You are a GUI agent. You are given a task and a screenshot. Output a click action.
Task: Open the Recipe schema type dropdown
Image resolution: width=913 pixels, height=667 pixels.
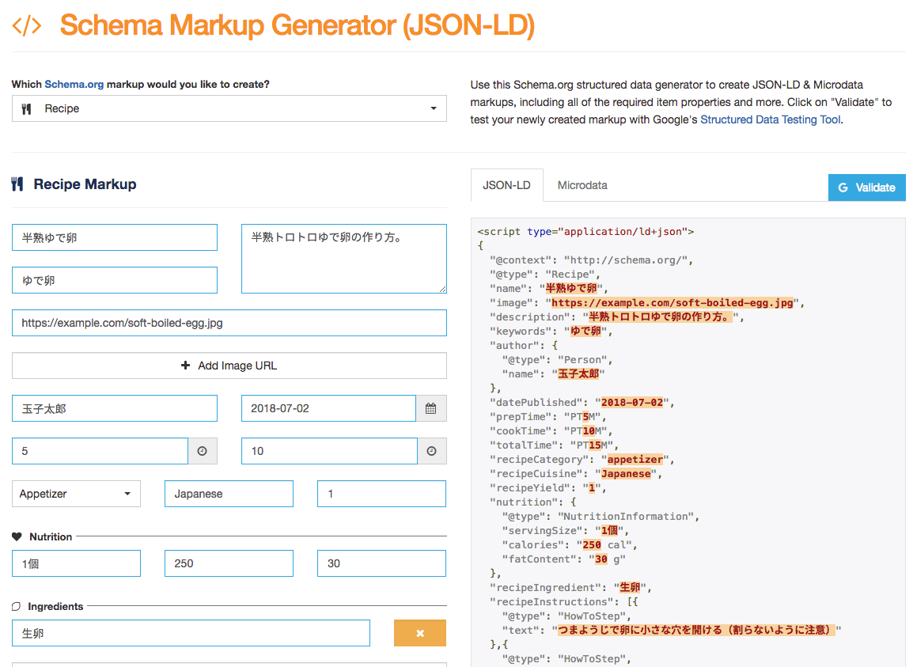pyautogui.click(x=229, y=108)
